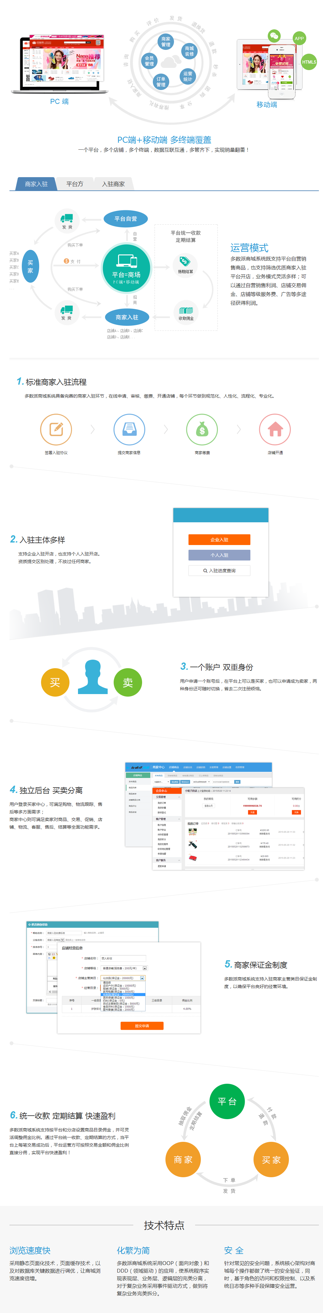Switch to the 平台方 tab

click(75, 184)
